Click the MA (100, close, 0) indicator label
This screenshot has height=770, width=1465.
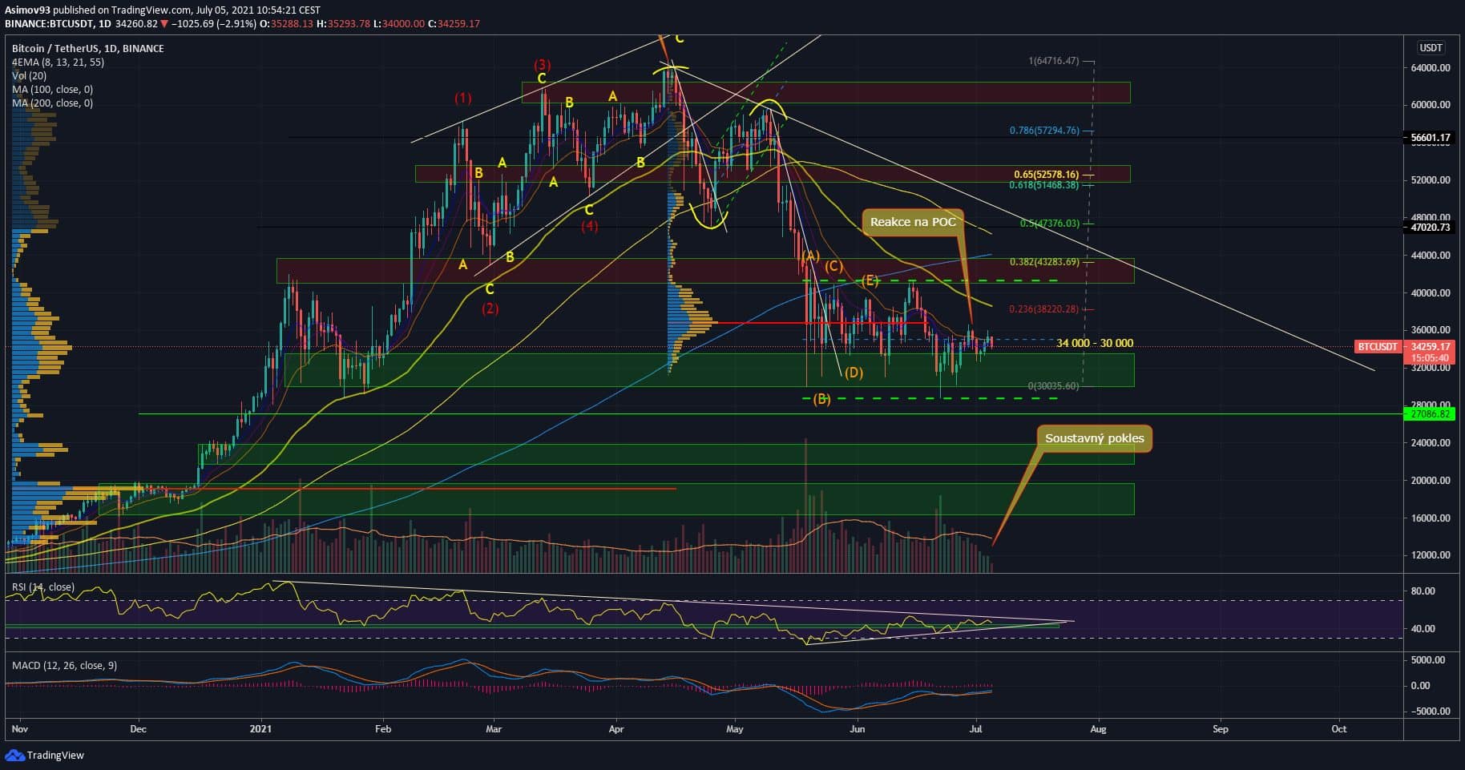coord(52,90)
